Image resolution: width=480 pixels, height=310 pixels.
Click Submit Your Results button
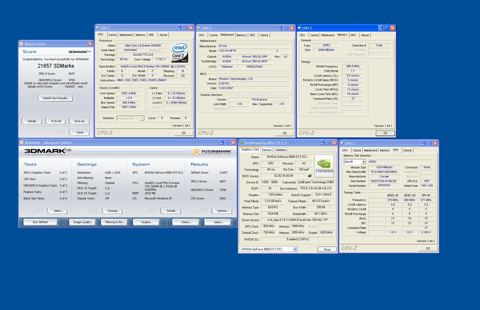(x=56, y=98)
